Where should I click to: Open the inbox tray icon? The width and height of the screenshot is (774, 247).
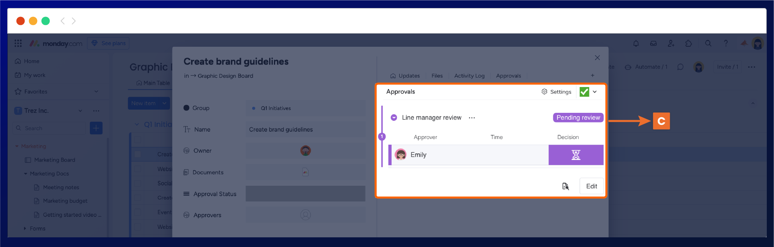(x=654, y=44)
